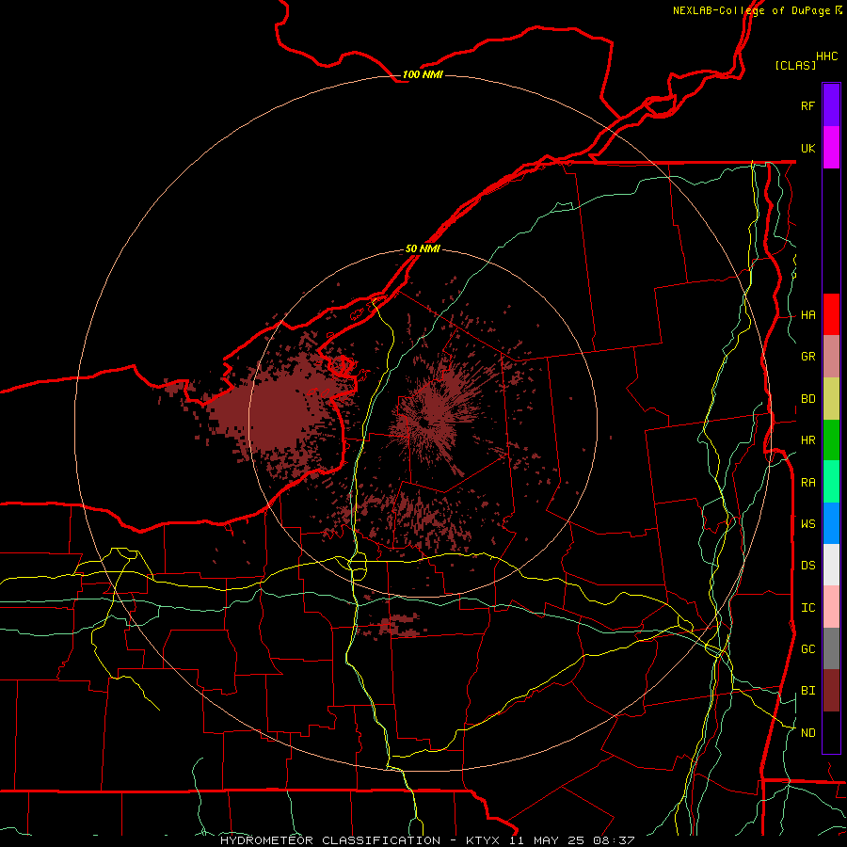
Task: Click the 11 MAY 25 date text
Action: point(547,840)
